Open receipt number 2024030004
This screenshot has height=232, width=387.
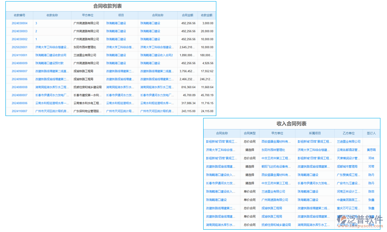[19, 23]
